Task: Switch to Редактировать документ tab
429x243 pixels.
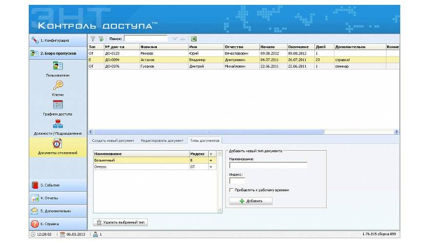Action: pyautogui.click(x=162, y=140)
